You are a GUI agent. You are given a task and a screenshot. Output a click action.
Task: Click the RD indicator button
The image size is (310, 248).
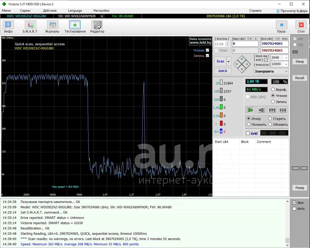coord(304,168)
